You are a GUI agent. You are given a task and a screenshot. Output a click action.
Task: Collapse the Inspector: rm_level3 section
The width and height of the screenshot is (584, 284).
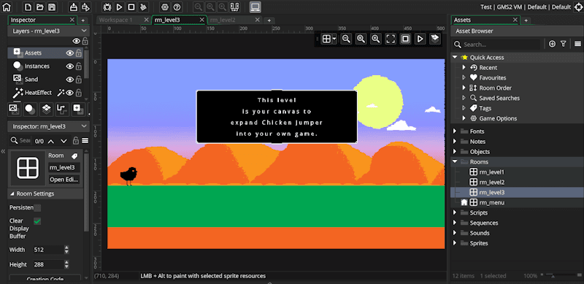tap(84, 127)
